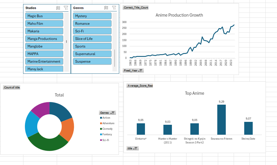Open the Fixed_Year filter dropdown
The height and width of the screenshot is (165, 277).
(x=140, y=71)
